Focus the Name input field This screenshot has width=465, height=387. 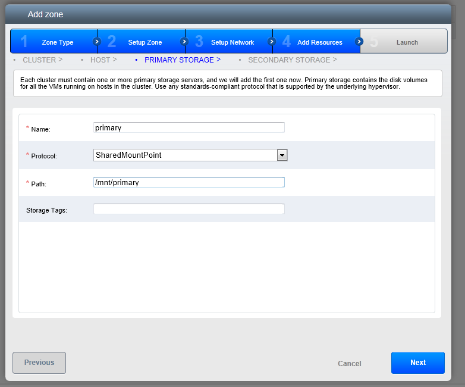(x=189, y=127)
